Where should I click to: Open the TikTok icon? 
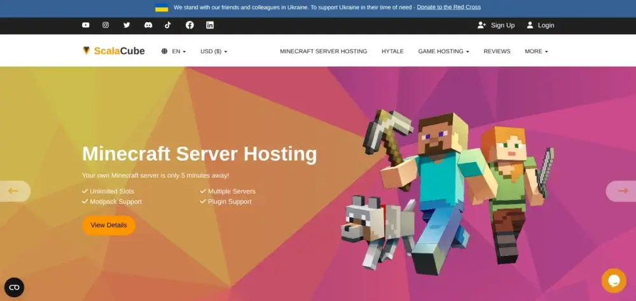[168, 25]
